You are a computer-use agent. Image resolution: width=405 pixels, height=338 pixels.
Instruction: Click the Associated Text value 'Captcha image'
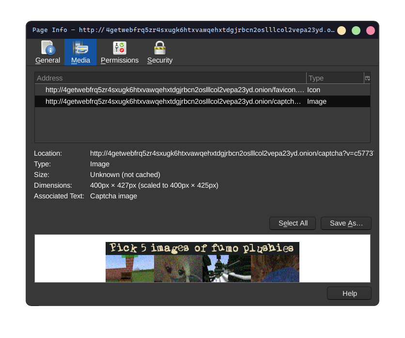pos(113,196)
